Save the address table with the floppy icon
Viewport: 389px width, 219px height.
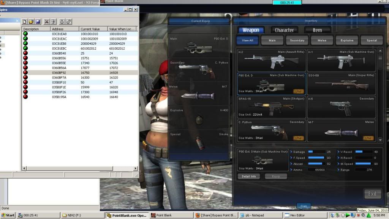pos(38,22)
